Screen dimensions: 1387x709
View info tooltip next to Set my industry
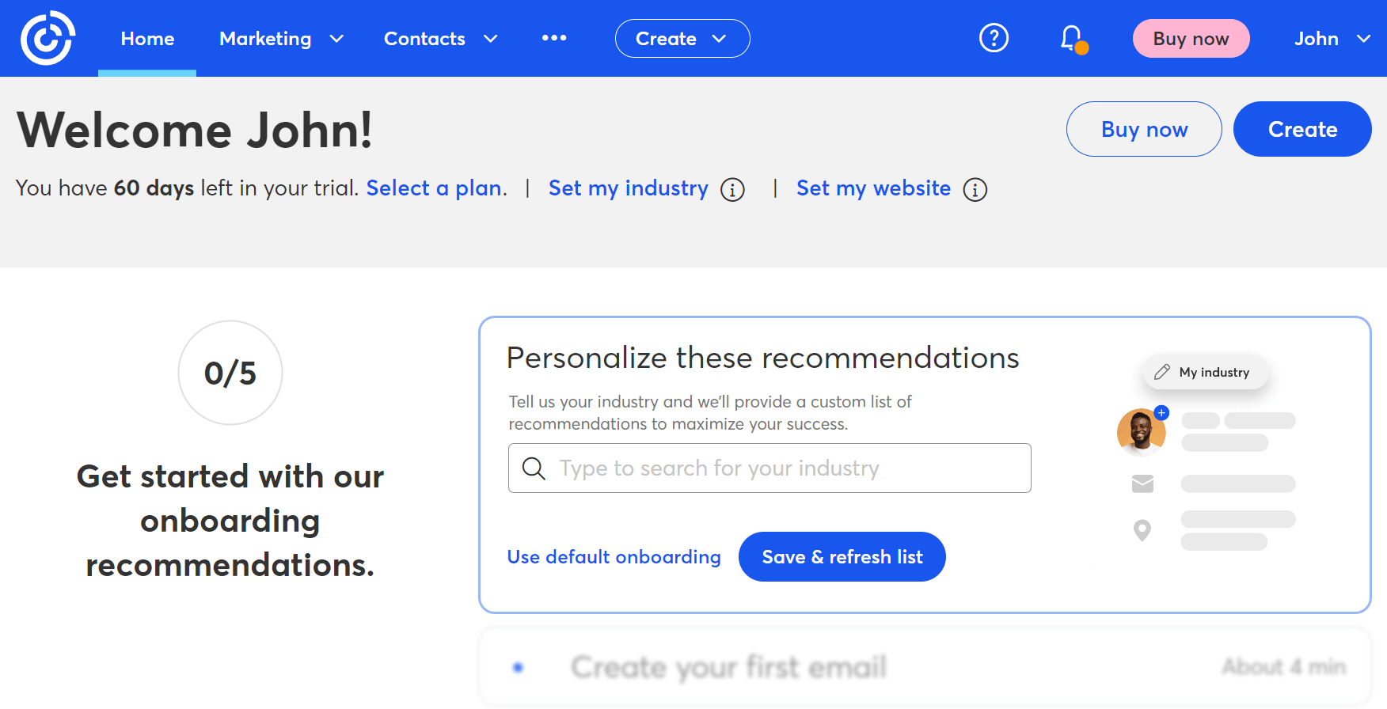pyautogui.click(x=733, y=190)
